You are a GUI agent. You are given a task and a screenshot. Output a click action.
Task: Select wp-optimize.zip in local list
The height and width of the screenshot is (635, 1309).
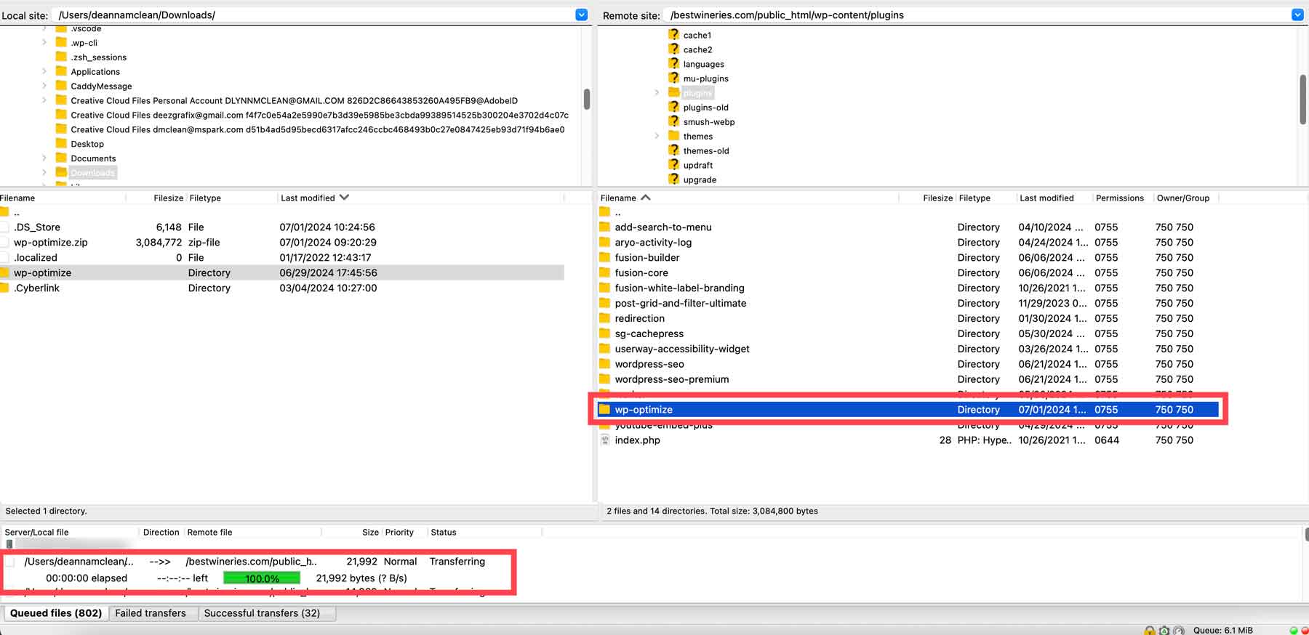pos(282,242)
